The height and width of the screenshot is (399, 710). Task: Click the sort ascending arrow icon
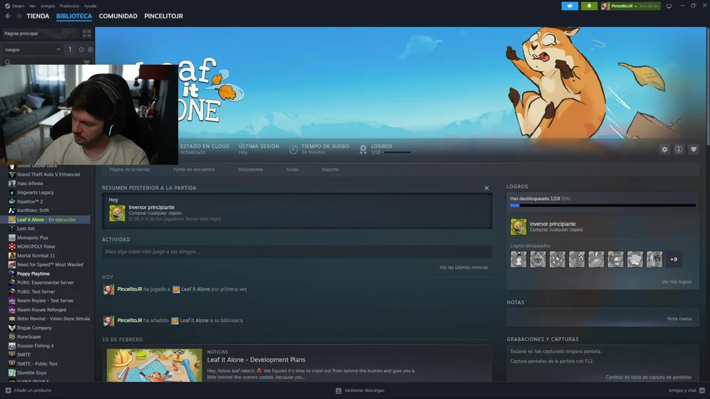click(x=70, y=49)
